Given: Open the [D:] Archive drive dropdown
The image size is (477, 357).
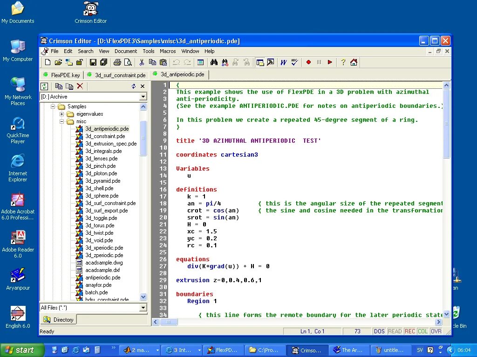Looking at the screenshot, I should tap(143, 97).
